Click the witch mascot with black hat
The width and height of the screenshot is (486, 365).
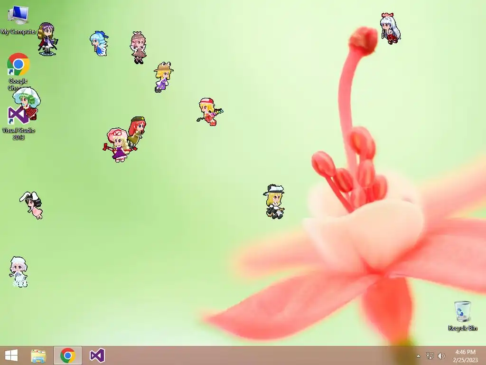click(x=274, y=202)
